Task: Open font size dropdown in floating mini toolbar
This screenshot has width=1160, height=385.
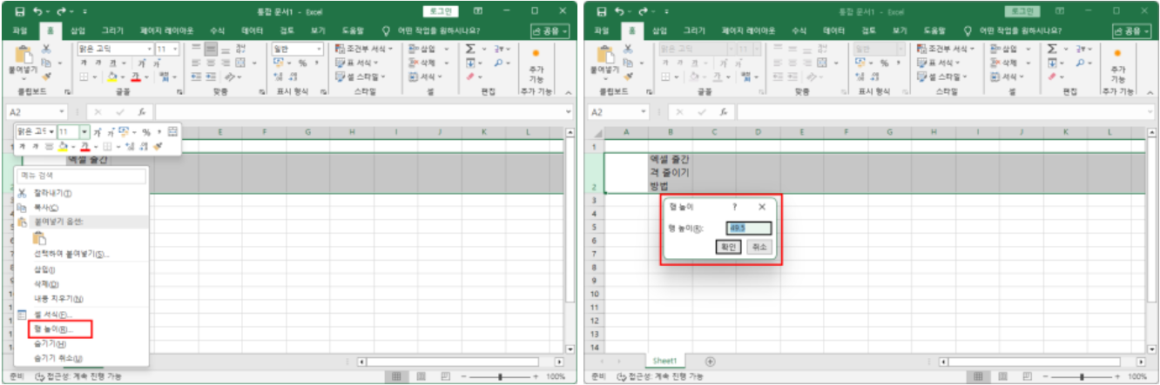Action: point(84,132)
